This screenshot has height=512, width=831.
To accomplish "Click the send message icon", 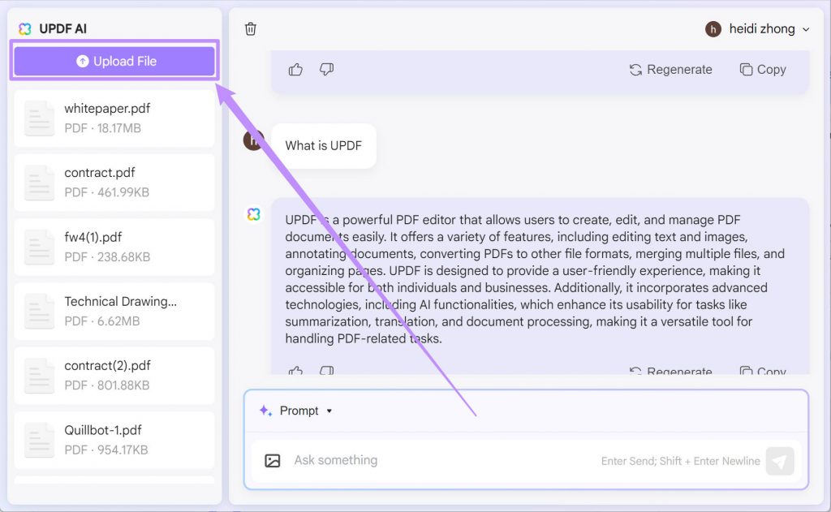I will click(779, 460).
